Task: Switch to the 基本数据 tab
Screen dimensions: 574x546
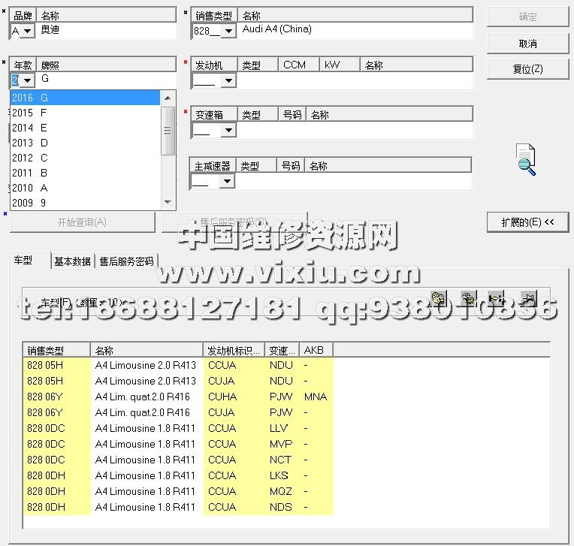Action: pos(73,261)
